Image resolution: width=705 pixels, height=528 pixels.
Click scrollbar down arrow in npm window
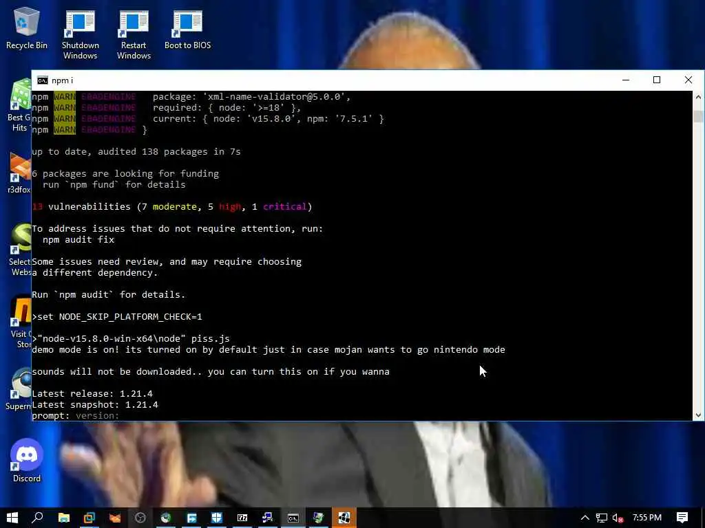(x=698, y=415)
